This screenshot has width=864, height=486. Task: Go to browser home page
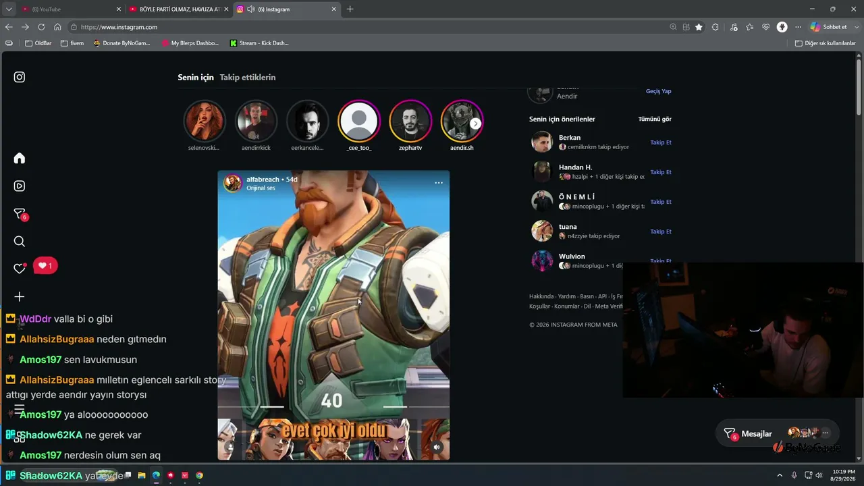click(57, 27)
